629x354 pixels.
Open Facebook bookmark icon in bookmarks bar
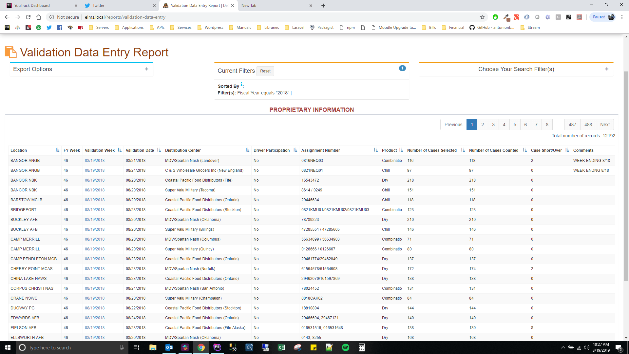click(x=60, y=28)
